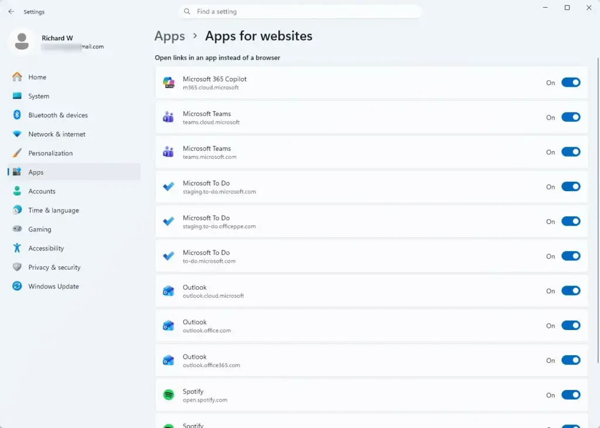Screen dimensions: 600x428
Task: Click the Accounts person icon
Action: pos(17,191)
